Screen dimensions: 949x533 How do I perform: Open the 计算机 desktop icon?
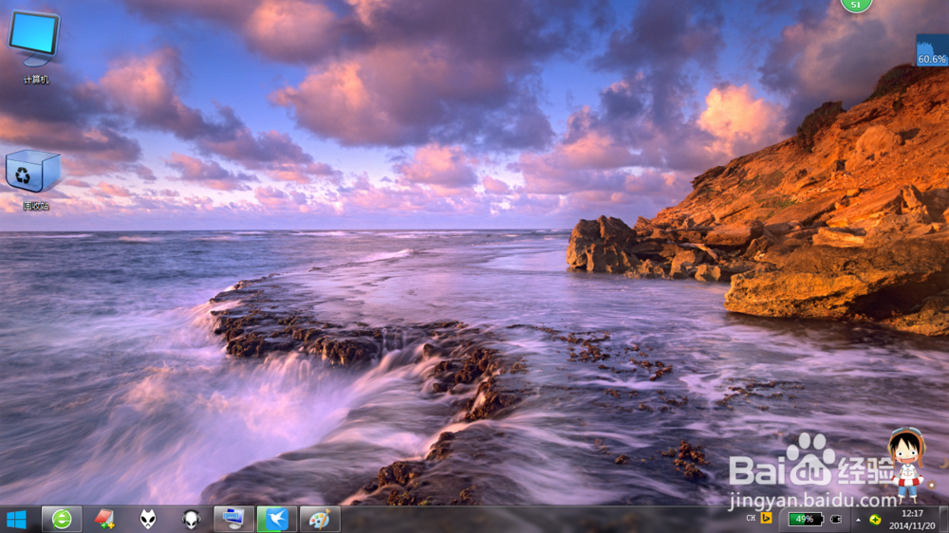click(x=34, y=47)
